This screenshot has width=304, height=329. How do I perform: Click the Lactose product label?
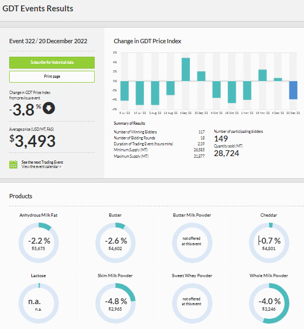[x=38, y=276]
